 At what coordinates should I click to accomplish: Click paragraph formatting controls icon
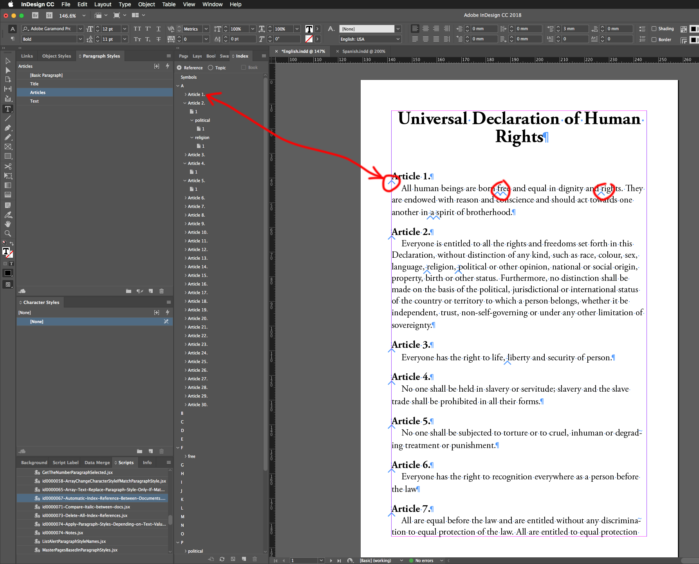tap(13, 39)
